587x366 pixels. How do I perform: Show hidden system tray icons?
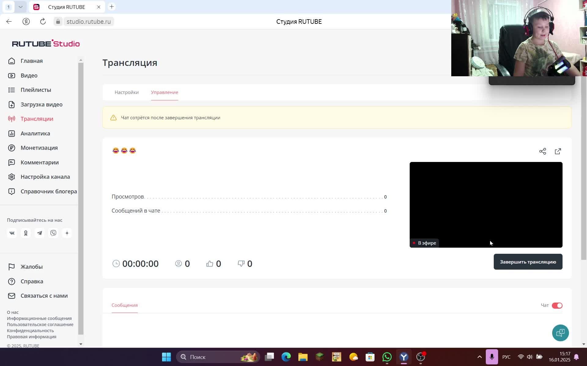(x=479, y=357)
